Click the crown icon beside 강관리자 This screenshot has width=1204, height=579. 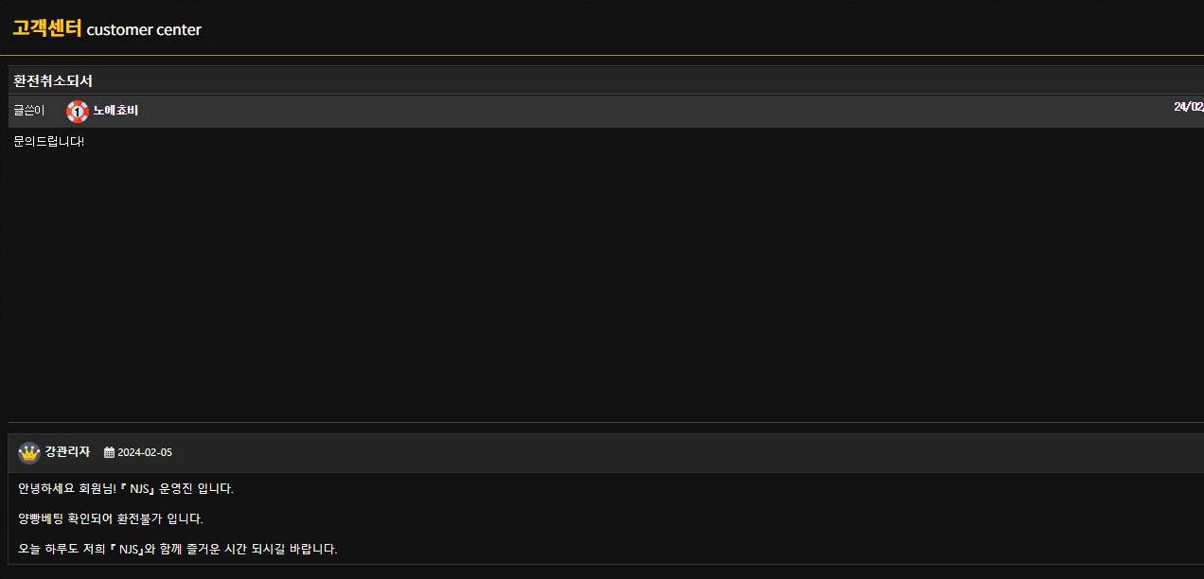pos(29,453)
